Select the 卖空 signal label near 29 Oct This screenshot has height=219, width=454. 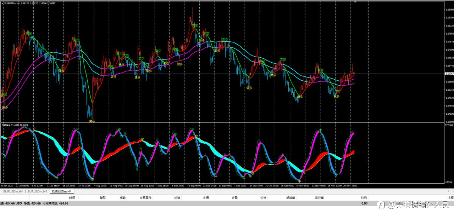coord(283,59)
